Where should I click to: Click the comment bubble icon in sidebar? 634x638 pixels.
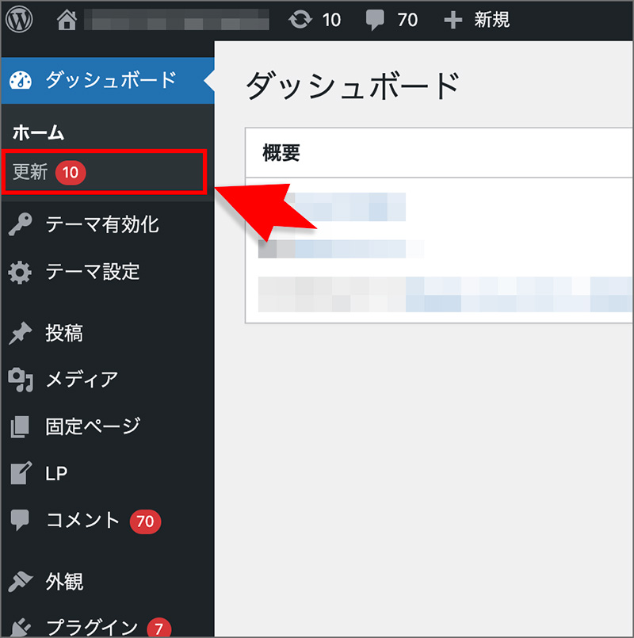click(20, 521)
